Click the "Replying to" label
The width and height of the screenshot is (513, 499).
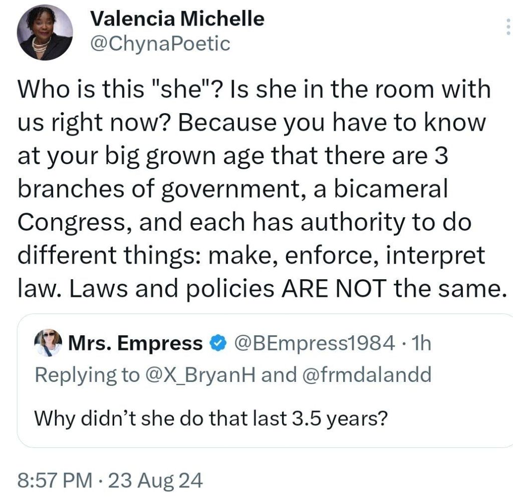pyautogui.click(x=89, y=375)
